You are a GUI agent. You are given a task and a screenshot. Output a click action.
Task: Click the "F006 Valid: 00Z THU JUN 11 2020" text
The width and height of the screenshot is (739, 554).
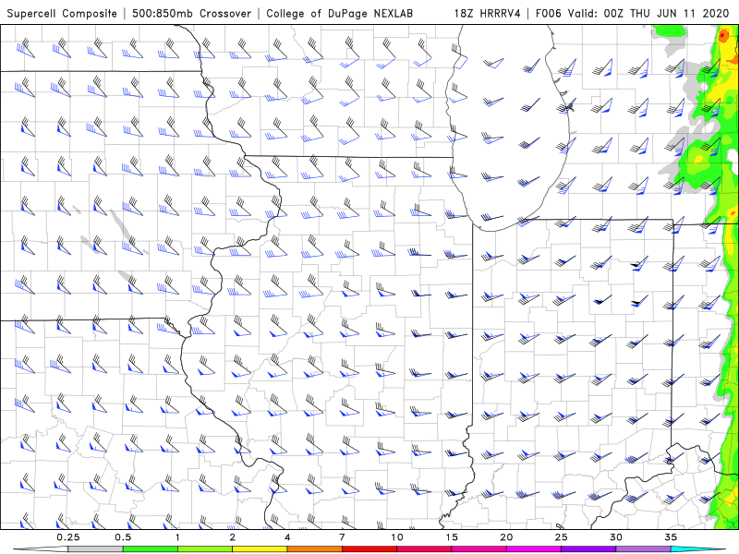pyautogui.click(x=632, y=13)
